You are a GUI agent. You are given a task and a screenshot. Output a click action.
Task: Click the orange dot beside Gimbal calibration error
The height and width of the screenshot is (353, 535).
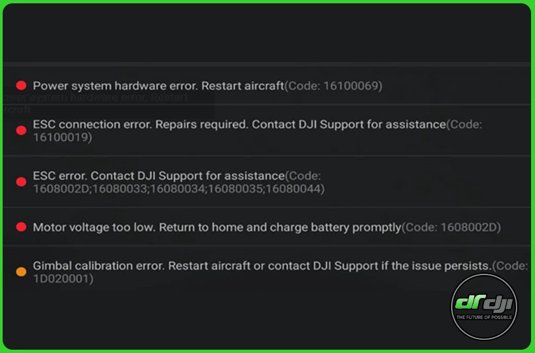[x=21, y=272]
